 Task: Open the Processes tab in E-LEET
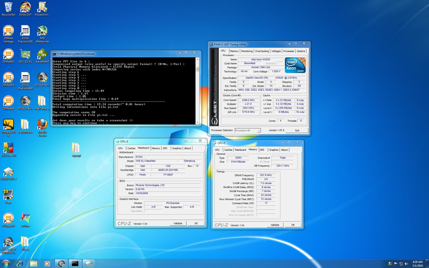[x=289, y=51]
